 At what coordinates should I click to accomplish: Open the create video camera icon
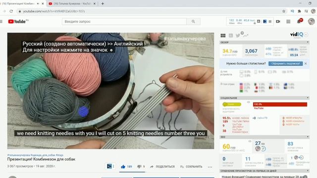pyautogui.click(x=278, y=21)
